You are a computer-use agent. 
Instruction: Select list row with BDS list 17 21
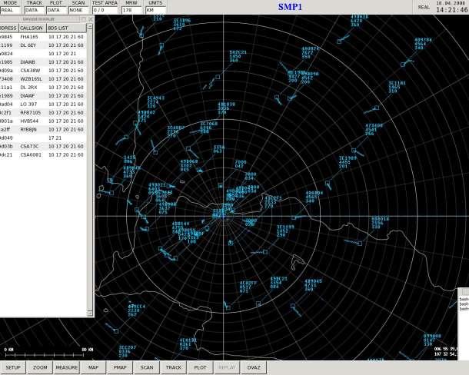point(43,138)
